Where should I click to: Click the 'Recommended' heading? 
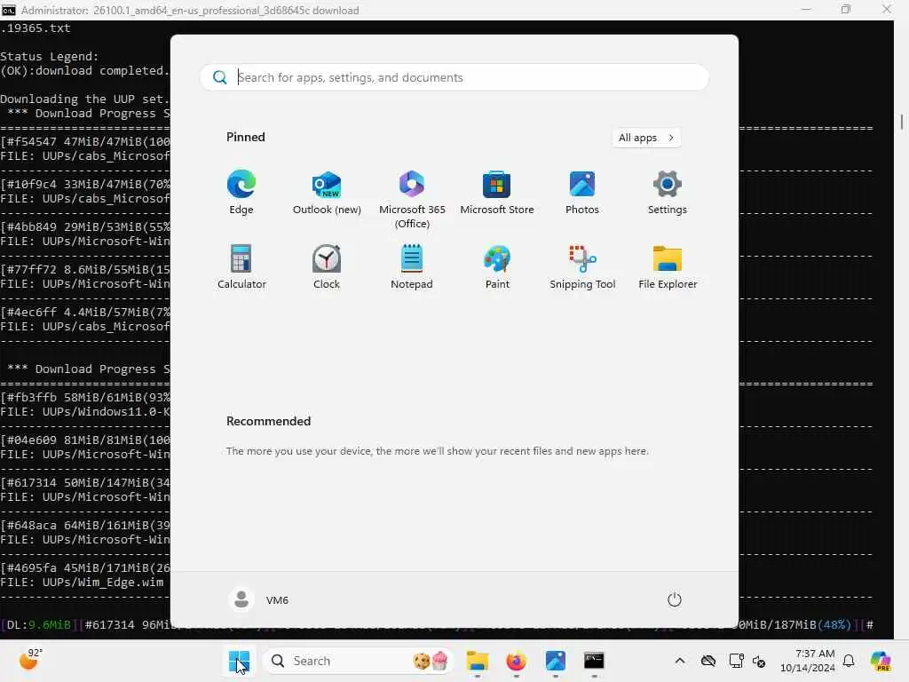click(268, 421)
